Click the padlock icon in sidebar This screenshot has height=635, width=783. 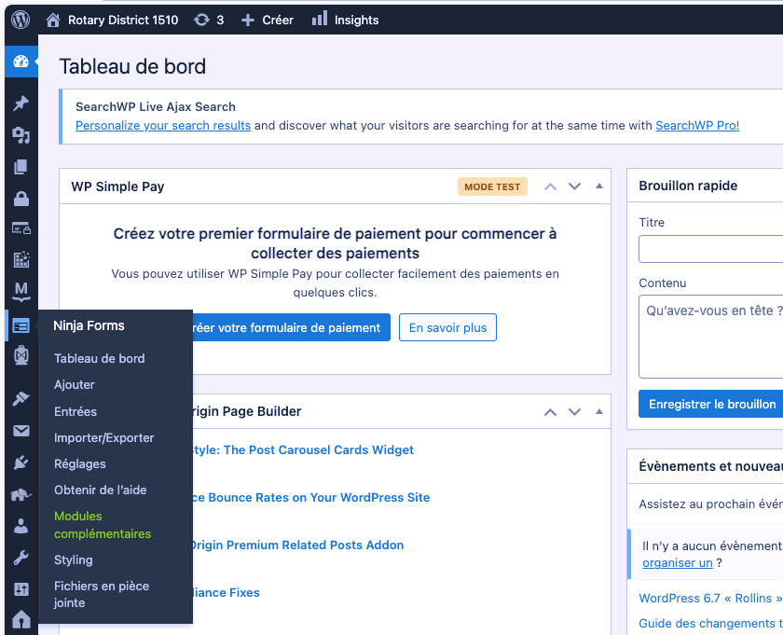click(21, 199)
